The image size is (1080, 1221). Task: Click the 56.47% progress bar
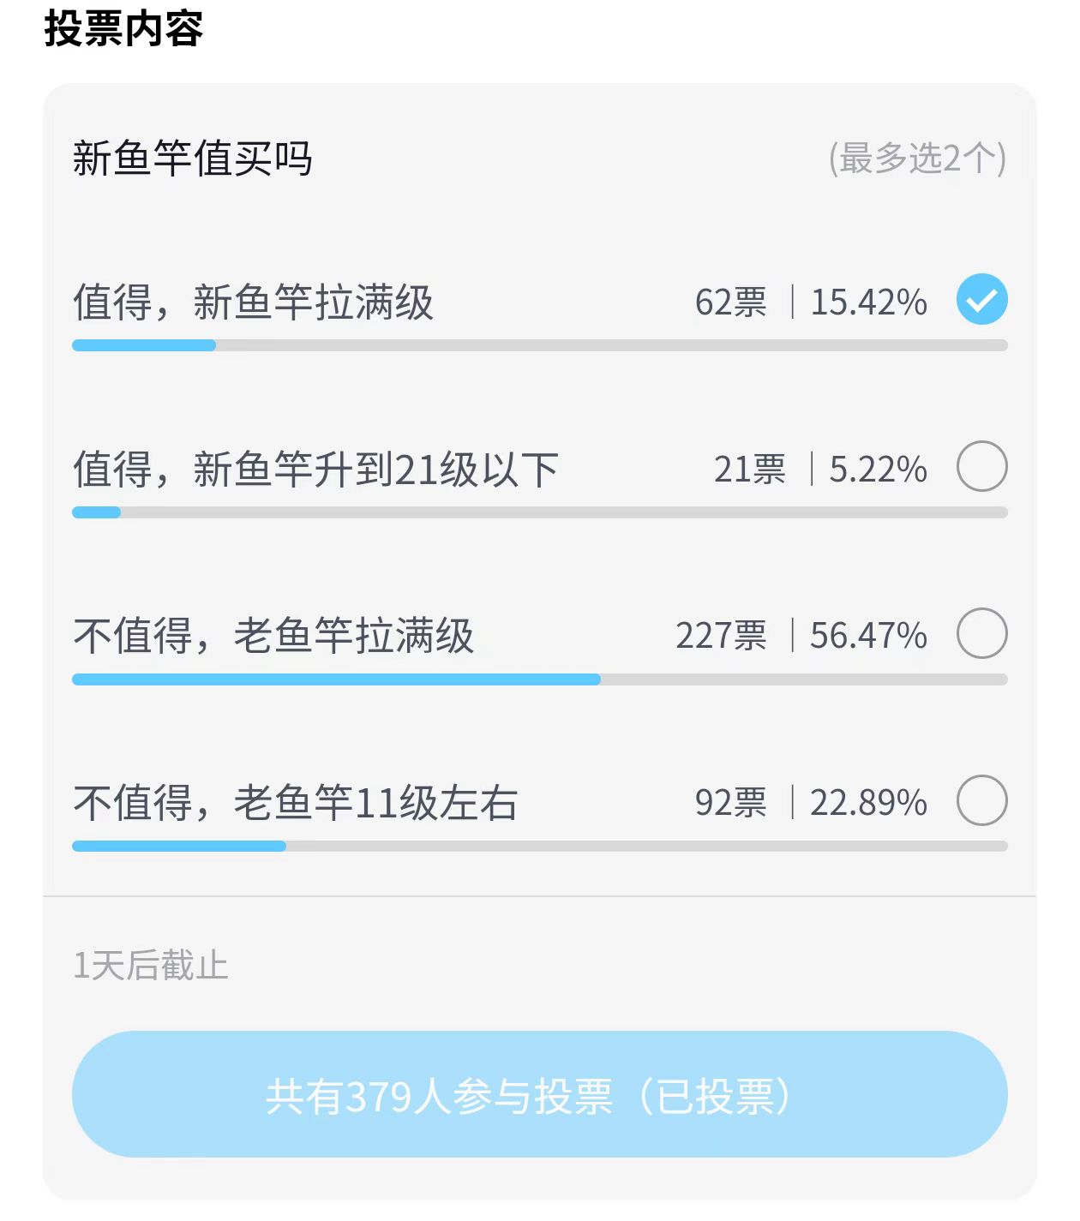539,679
